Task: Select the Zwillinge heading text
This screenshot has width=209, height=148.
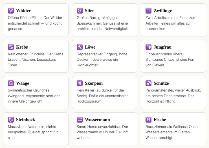Action: coord(163,11)
